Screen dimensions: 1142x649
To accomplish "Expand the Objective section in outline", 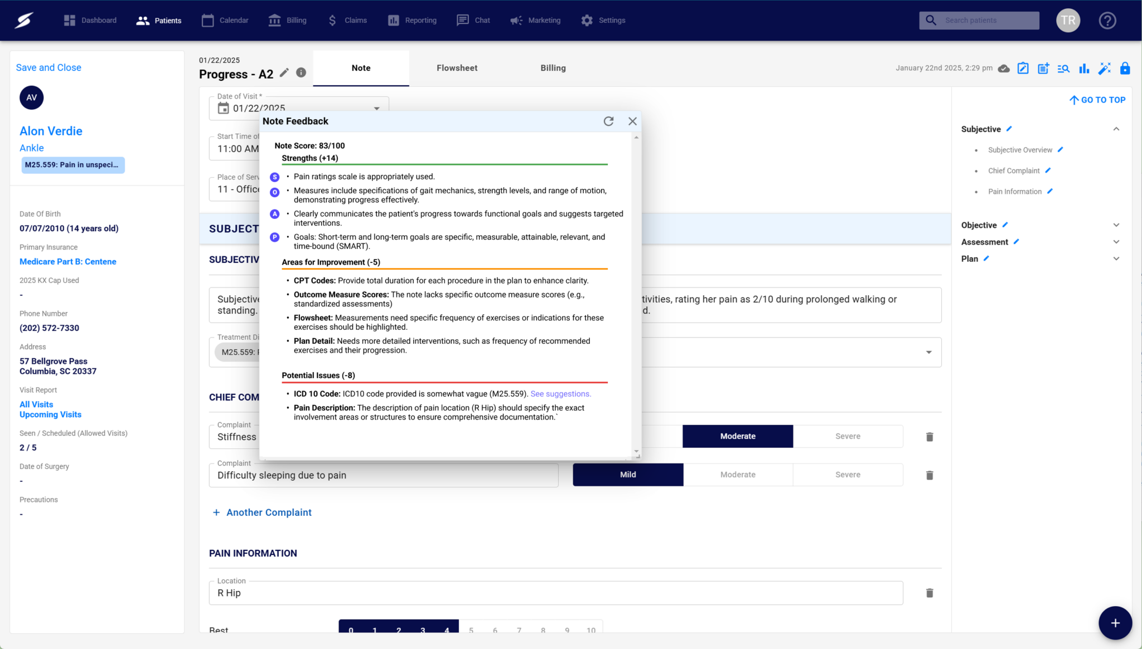I will coord(1116,225).
